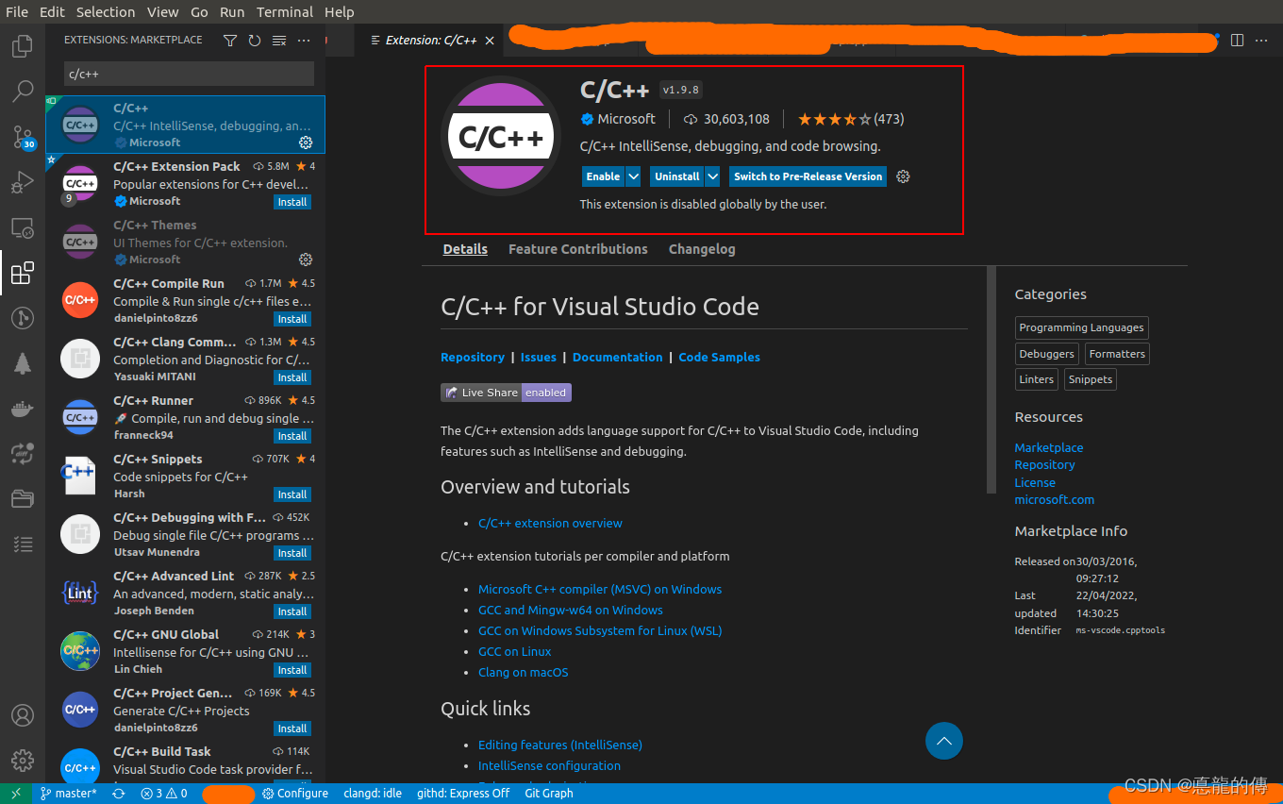Open the Git Graph activity bar icon
This screenshot has height=804, width=1283.
click(x=23, y=318)
